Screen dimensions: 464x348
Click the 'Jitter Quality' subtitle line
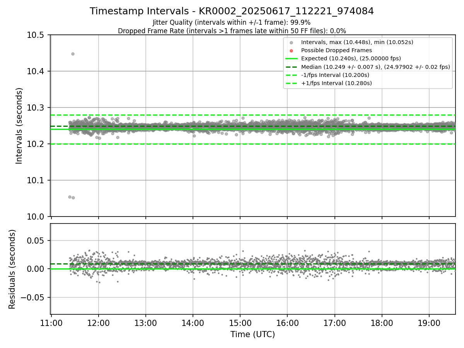click(232, 22)
